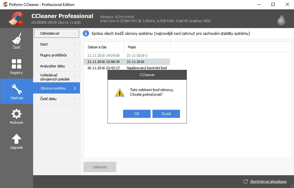Open the Pluginy prohlížeče tab
Viewport: 294px width, 188px height.
[x=57, y=55]
